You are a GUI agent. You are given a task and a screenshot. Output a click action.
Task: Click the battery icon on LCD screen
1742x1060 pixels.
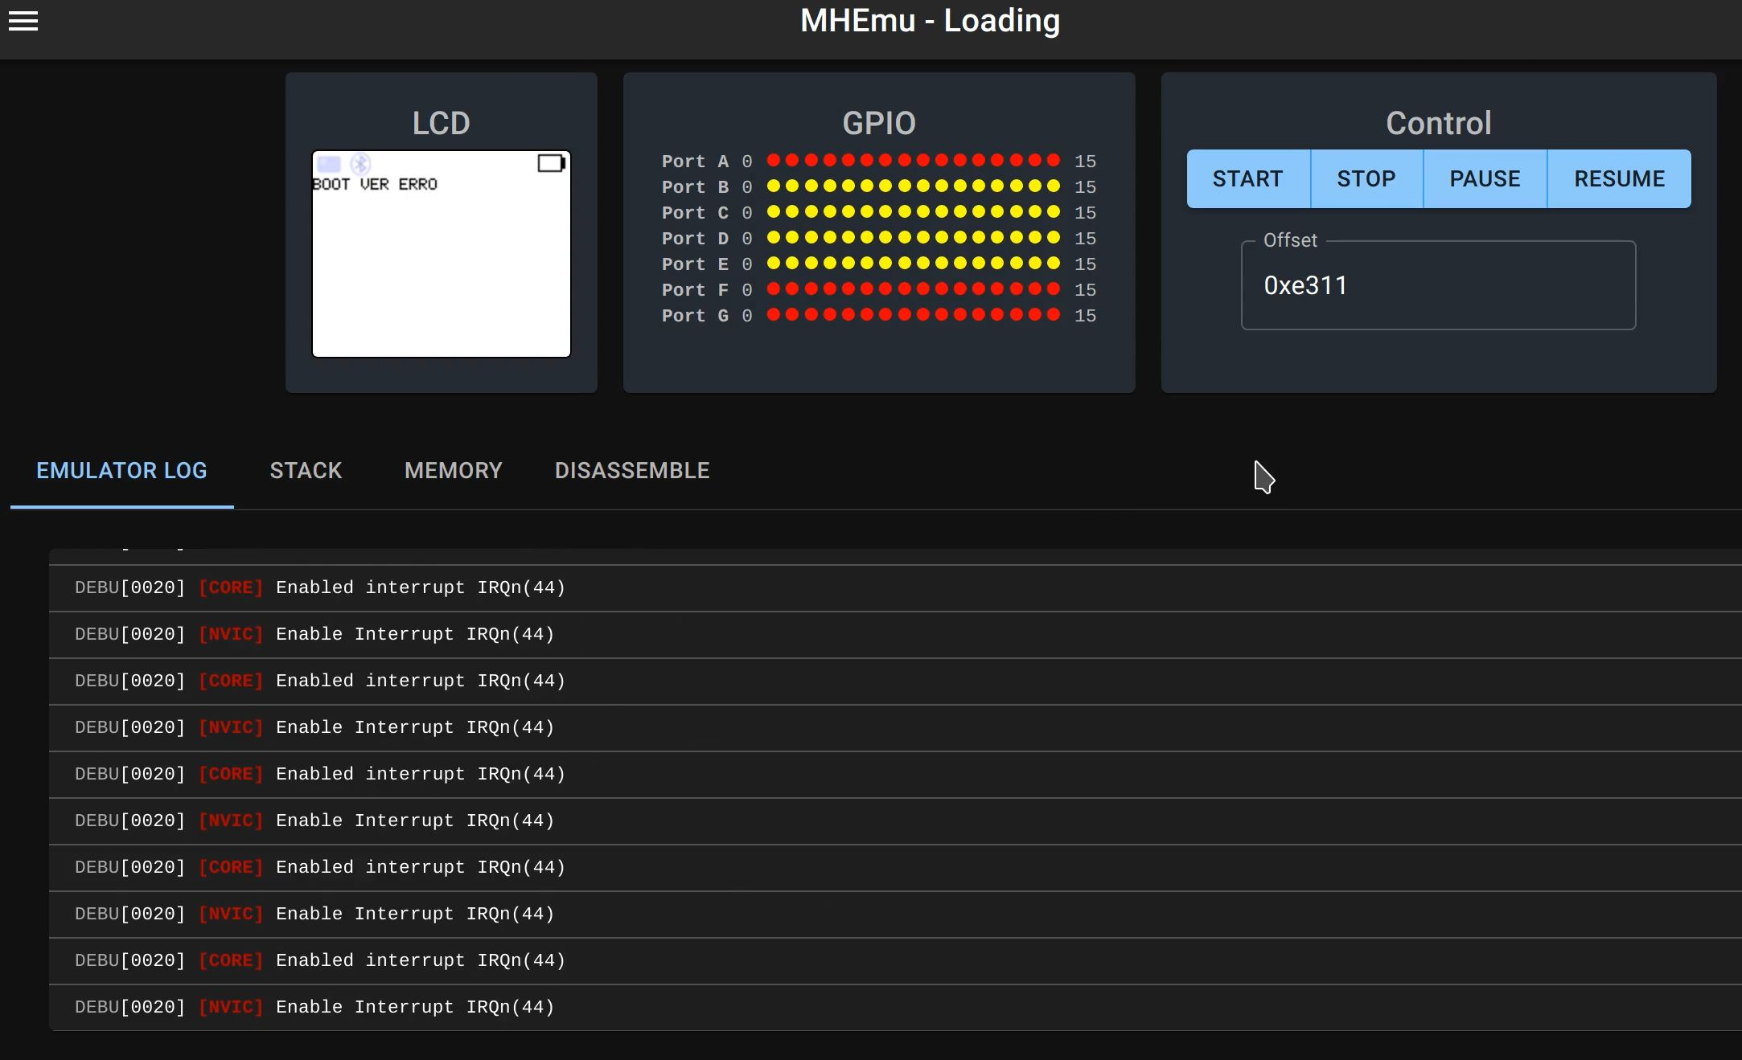tap(551, 163)
